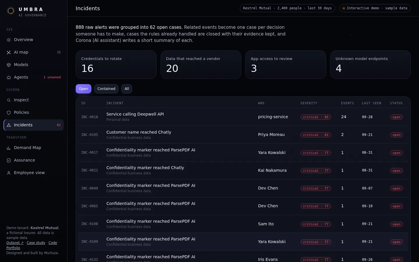This screenshot has width=419, height=262.
Task: Click the Last Seen column header
Action: (372, 103)
